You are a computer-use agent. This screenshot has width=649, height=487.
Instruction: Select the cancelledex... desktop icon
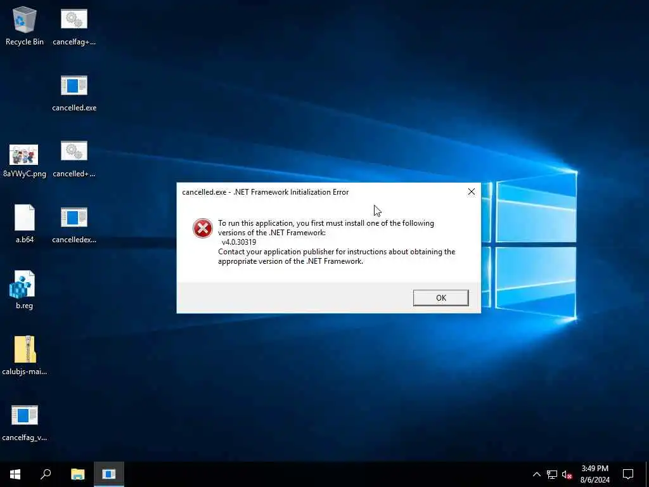74,225
